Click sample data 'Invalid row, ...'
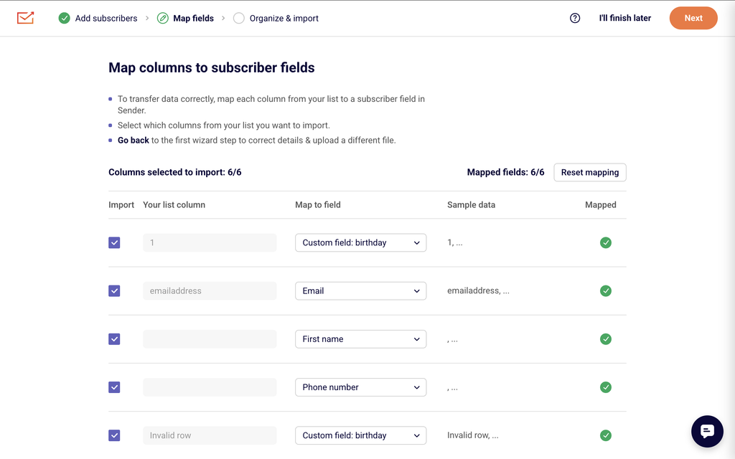The height and width of the screenshot is (459, 735). pos(472,435)
